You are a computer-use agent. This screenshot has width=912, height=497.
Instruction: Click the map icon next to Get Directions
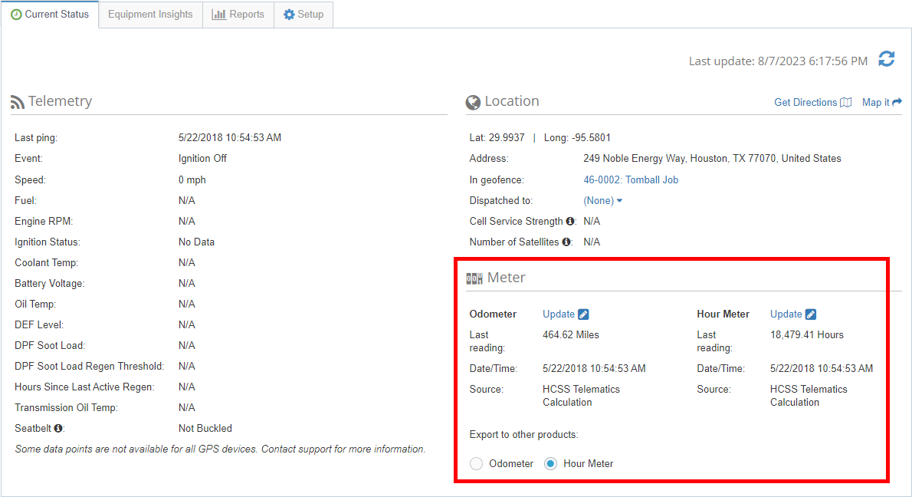(x=845, y=102)
